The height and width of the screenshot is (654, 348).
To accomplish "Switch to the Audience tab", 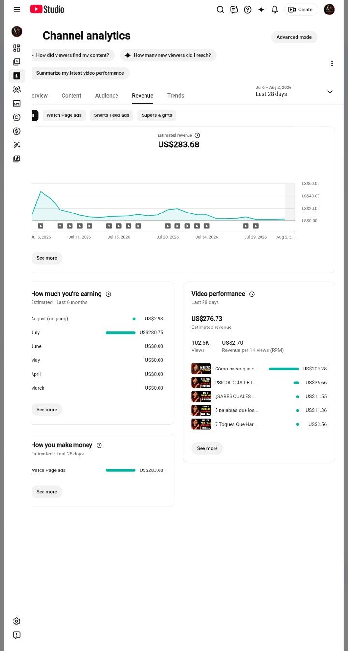I will pyautogui.click(x=106, y=96).
